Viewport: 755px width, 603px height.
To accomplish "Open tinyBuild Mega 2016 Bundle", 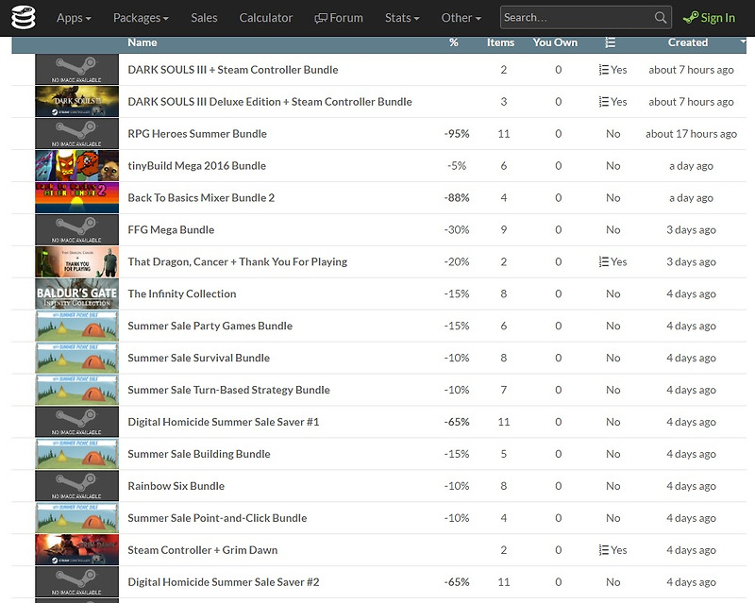I will tap(196, 166).
